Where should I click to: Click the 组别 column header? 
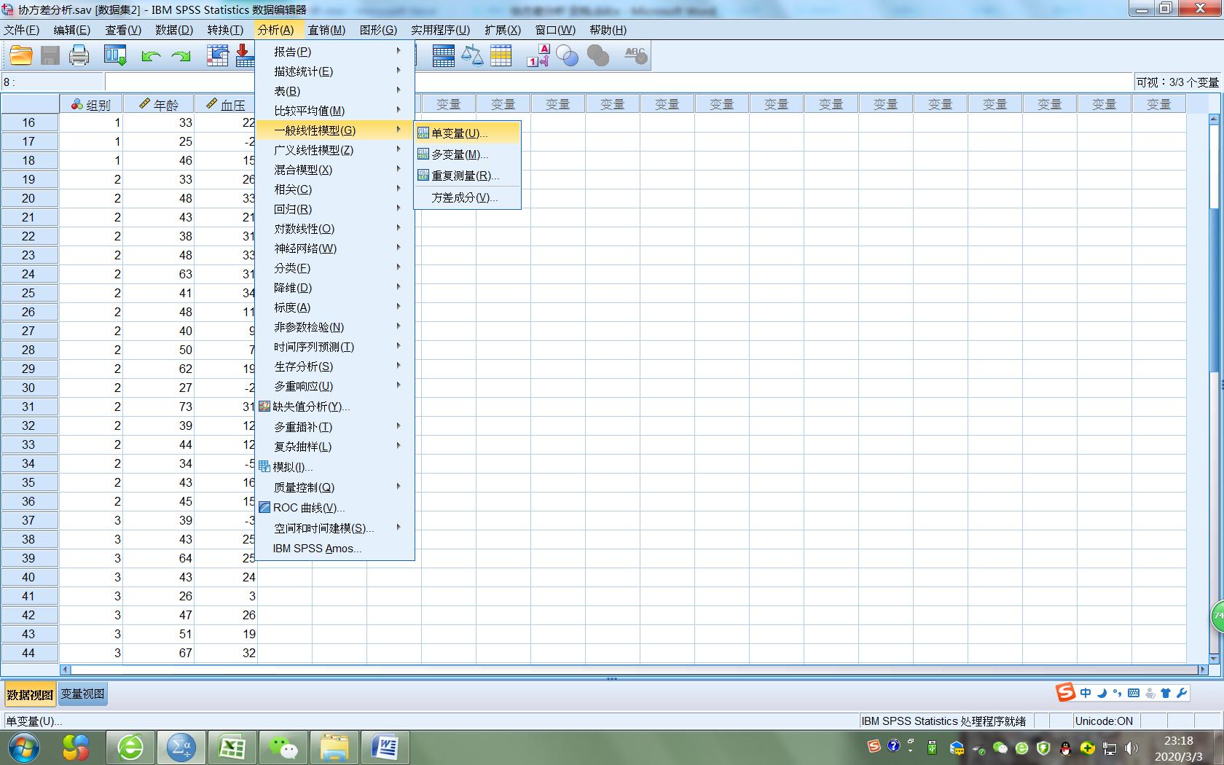click(91, 105)
